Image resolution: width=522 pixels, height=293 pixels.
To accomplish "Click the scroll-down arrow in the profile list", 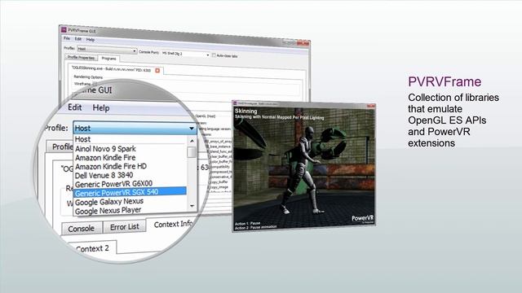I will point(192,206).
